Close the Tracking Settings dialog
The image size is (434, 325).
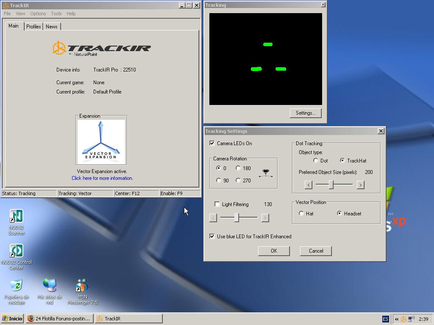[381, 131]
